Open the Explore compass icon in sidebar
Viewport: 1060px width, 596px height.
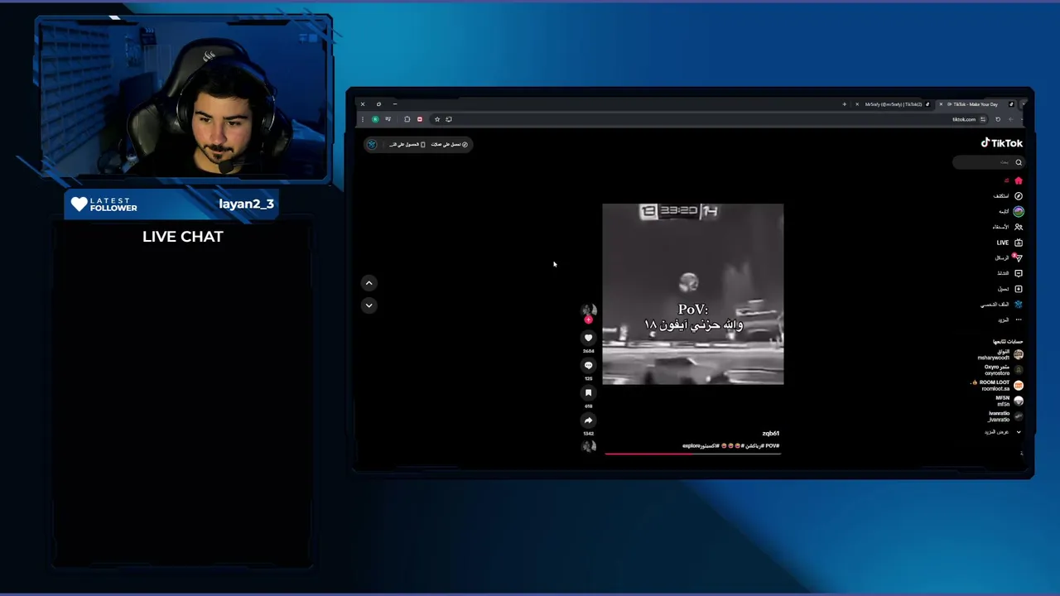(1018, 196)
